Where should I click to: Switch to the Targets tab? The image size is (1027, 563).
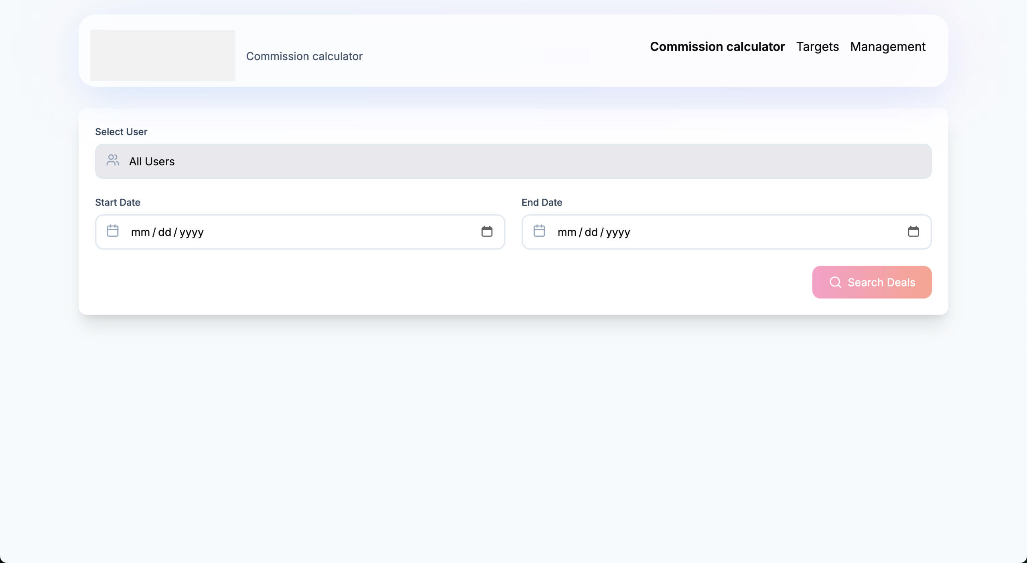tap(817, 47)
